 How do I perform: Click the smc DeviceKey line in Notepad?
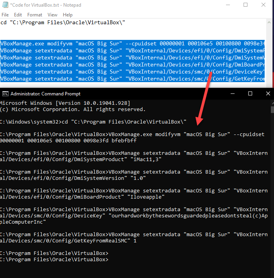coord(132,72)
